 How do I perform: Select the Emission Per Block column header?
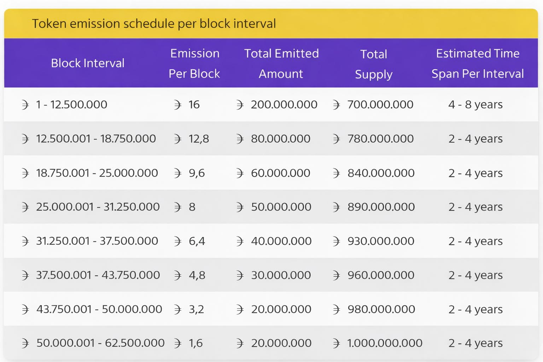(194, 64)
